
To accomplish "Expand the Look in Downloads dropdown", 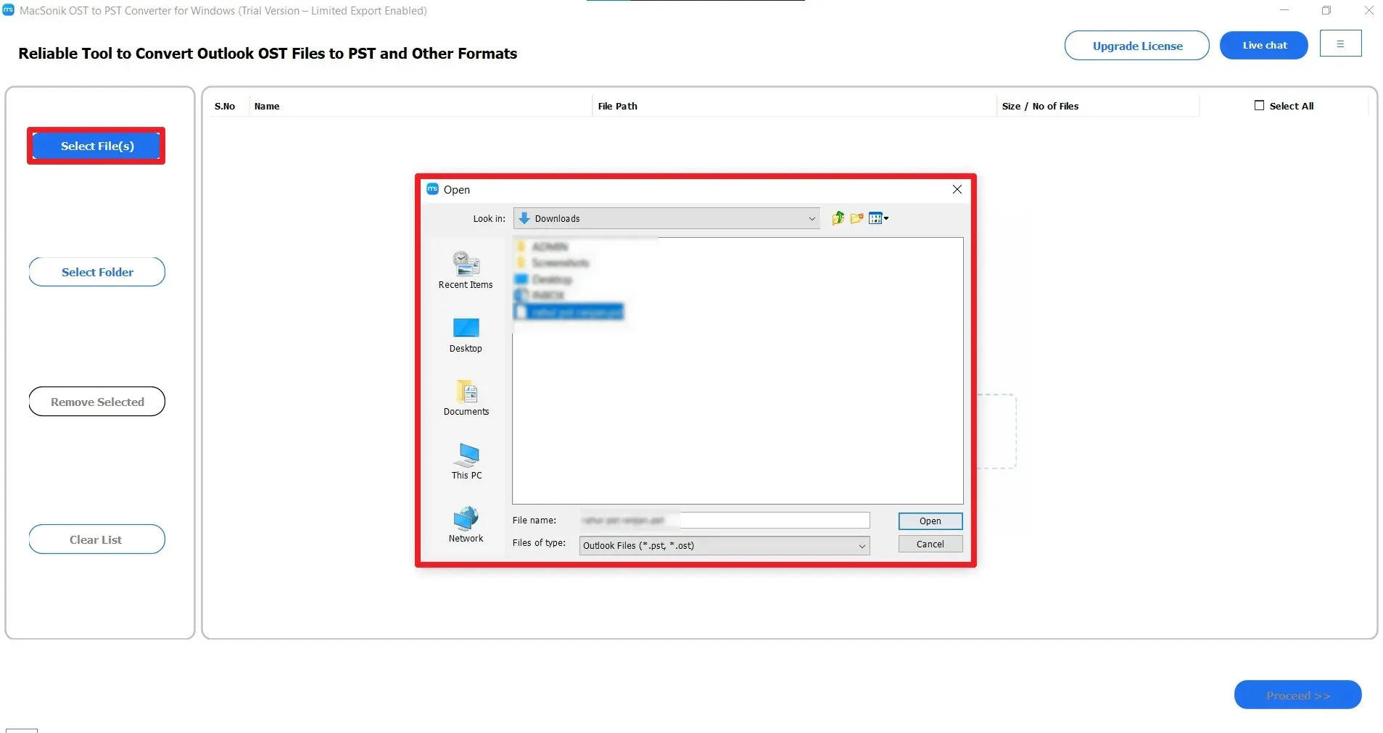I will coord(666,218).
